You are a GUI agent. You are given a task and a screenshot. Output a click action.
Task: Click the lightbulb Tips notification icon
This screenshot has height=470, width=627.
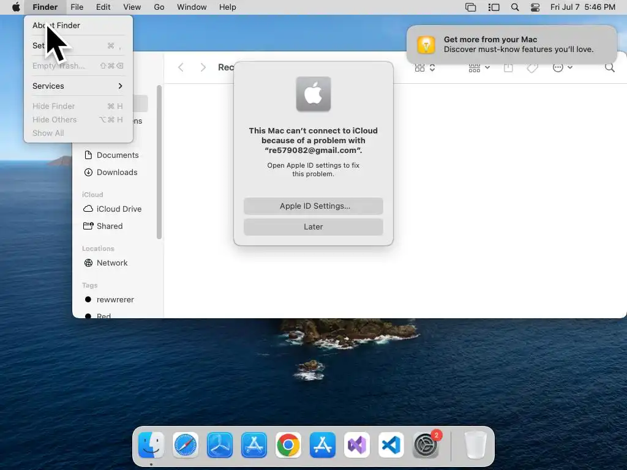coord(426,44)
